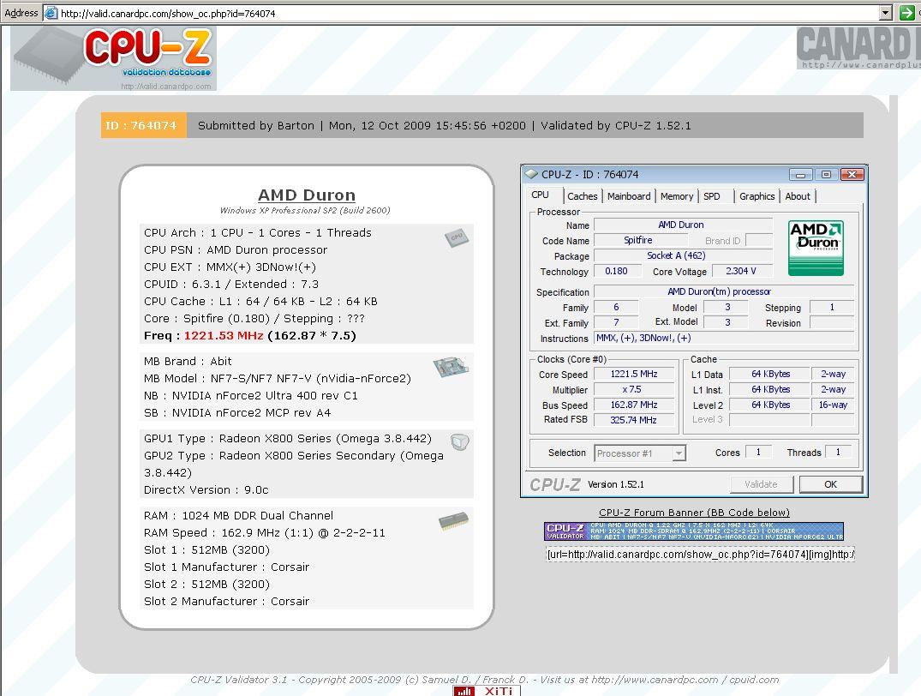Viewport: 921px width, 696px height.
Task: Click the motherboard icon beside MB Brand
Action: [x=451, y=367]
